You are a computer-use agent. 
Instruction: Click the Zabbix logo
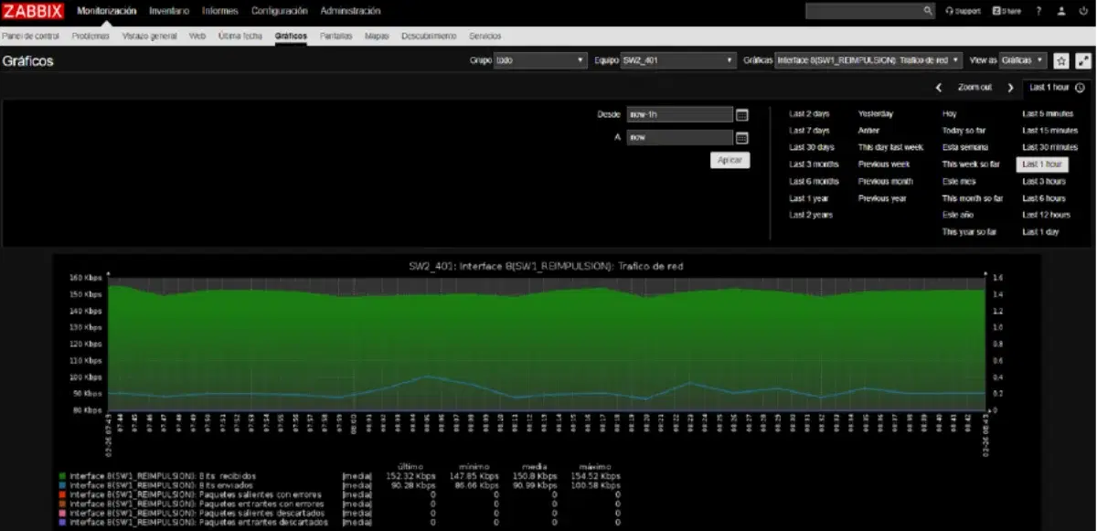(x=33, y=11)
